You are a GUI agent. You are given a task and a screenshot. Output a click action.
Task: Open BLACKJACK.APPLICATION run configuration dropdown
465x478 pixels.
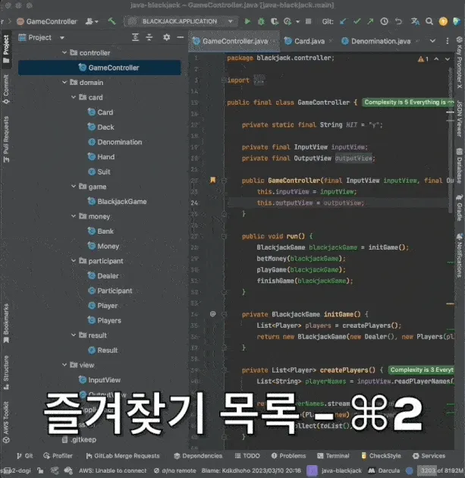pos(181,21)
